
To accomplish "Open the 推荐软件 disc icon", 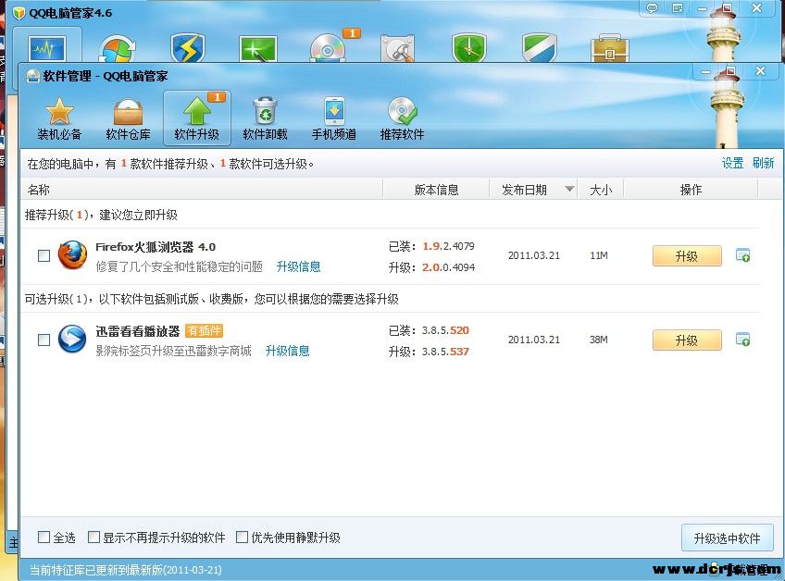I will [x=402, y=112].
